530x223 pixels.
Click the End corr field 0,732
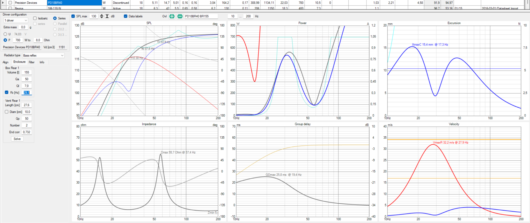pos(27,132)
